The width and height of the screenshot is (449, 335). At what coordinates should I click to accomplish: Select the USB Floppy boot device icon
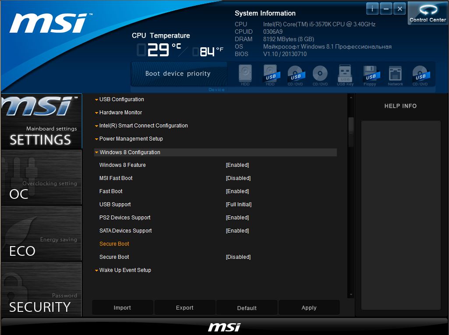coord(370,74)
